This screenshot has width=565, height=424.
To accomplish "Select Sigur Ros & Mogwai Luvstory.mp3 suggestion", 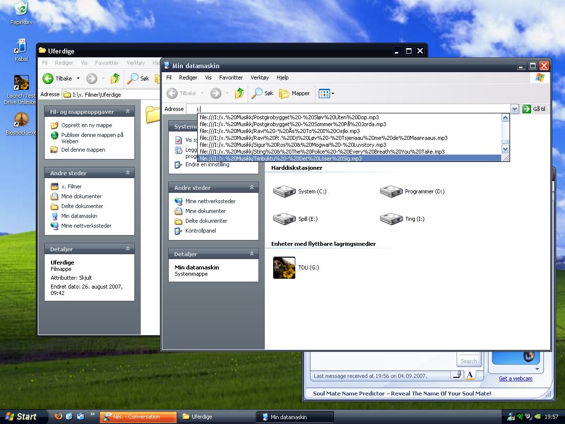I will pos(349,145).
